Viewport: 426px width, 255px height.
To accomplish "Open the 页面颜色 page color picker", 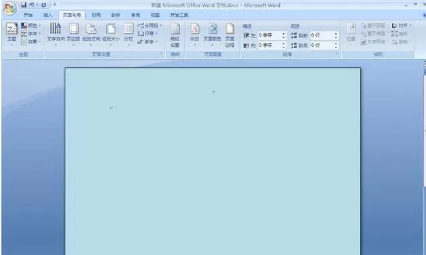I will (213, 34).
